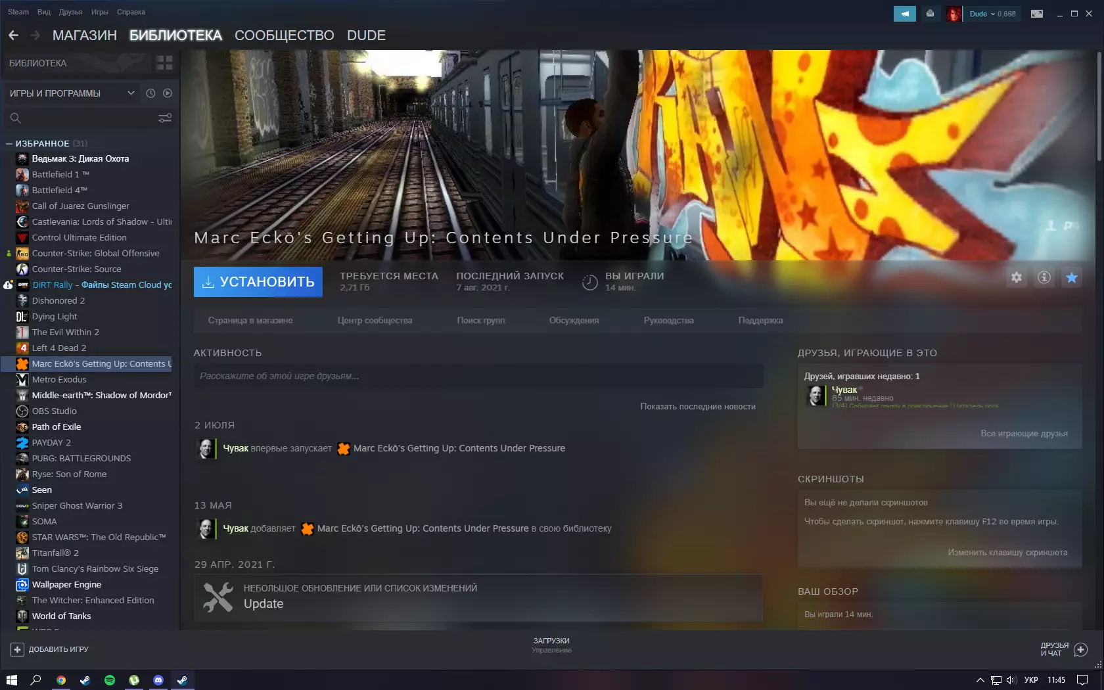
Task: Go to the СООБЩЕСТВО tab
Action: click(285, 35)
